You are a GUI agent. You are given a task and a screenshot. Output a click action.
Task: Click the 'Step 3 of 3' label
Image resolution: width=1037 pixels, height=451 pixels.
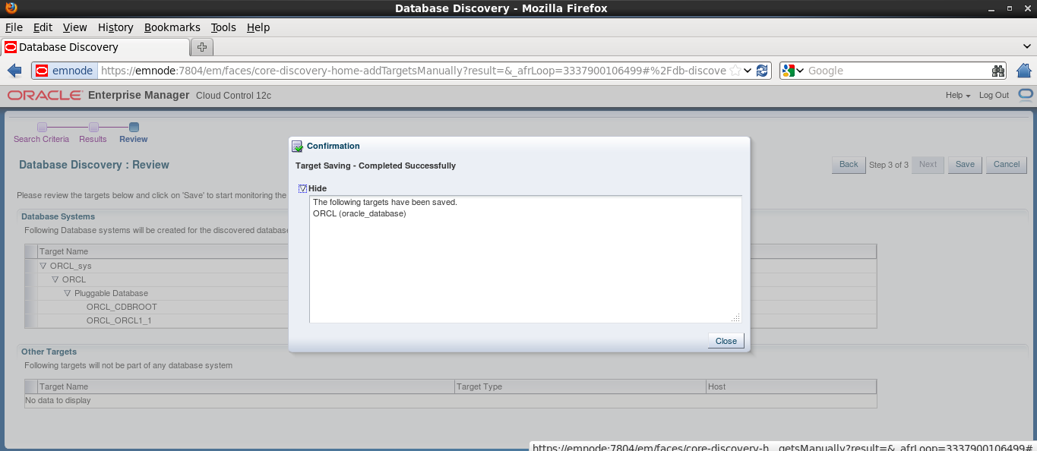tap(889, 165)
